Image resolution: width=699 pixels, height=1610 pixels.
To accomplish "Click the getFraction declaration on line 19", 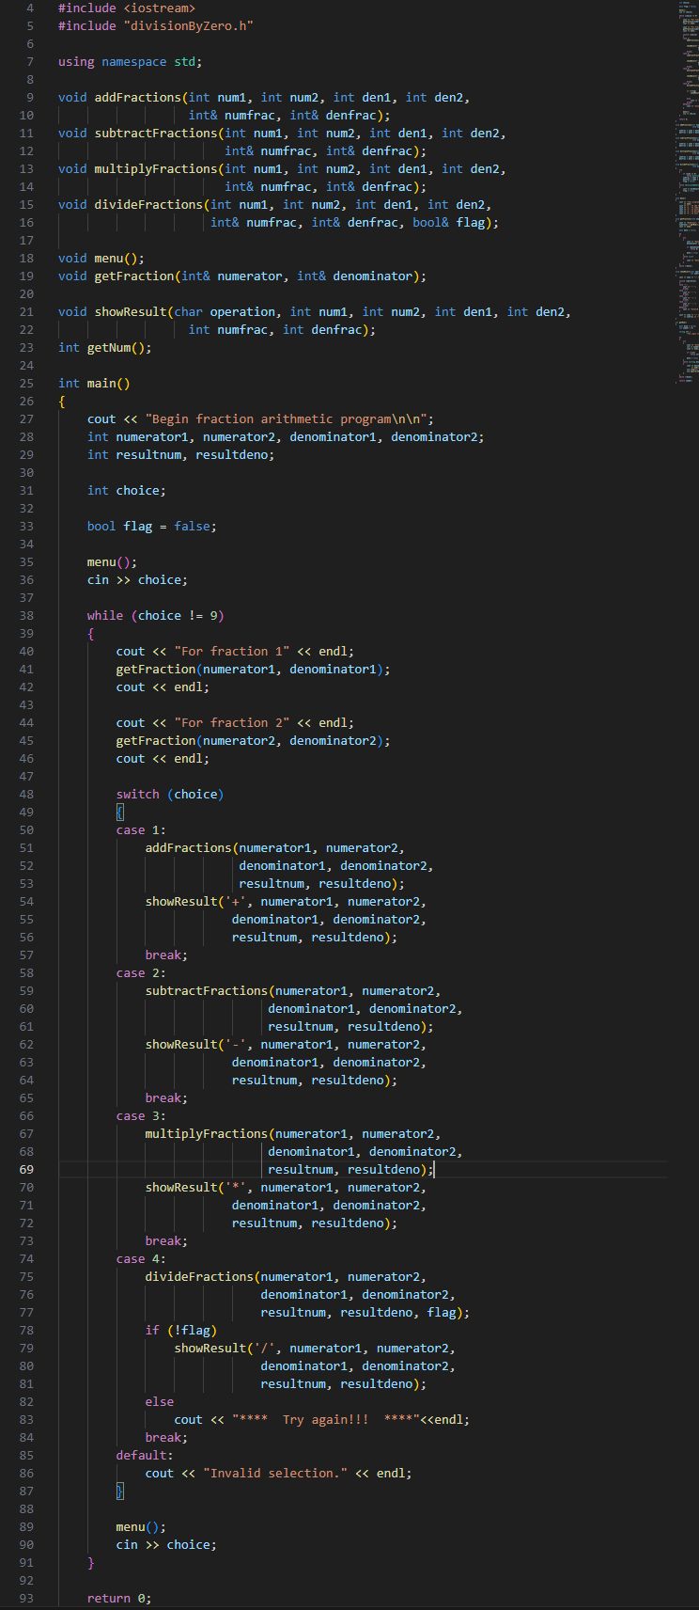I will pos(242,276).
